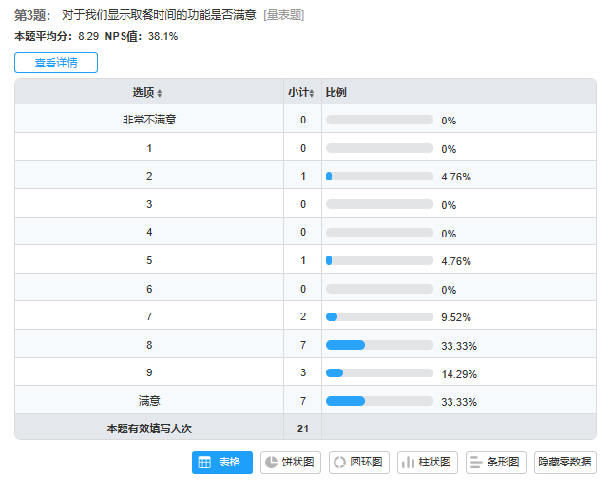
Task: Click the count cell for option 7
Action: click(303, 317)
